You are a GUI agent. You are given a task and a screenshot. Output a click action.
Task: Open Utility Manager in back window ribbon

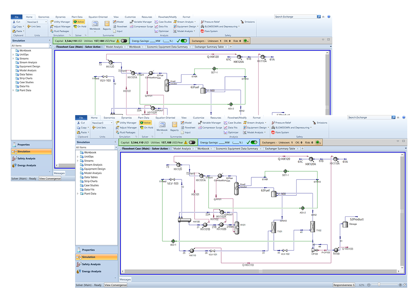coord(60,22)
